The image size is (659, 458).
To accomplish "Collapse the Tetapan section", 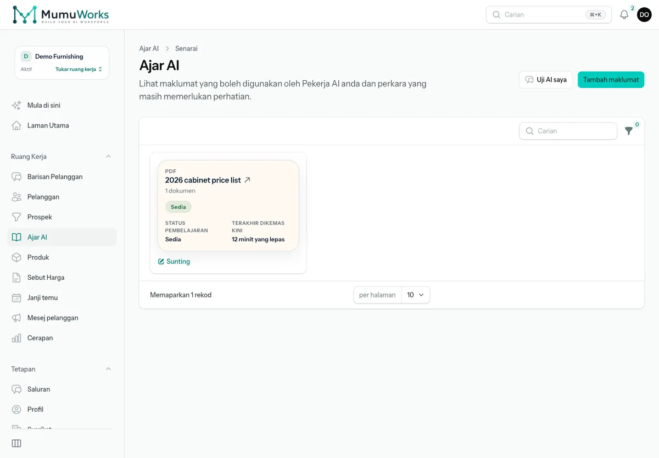I will (x=108, y=369).
